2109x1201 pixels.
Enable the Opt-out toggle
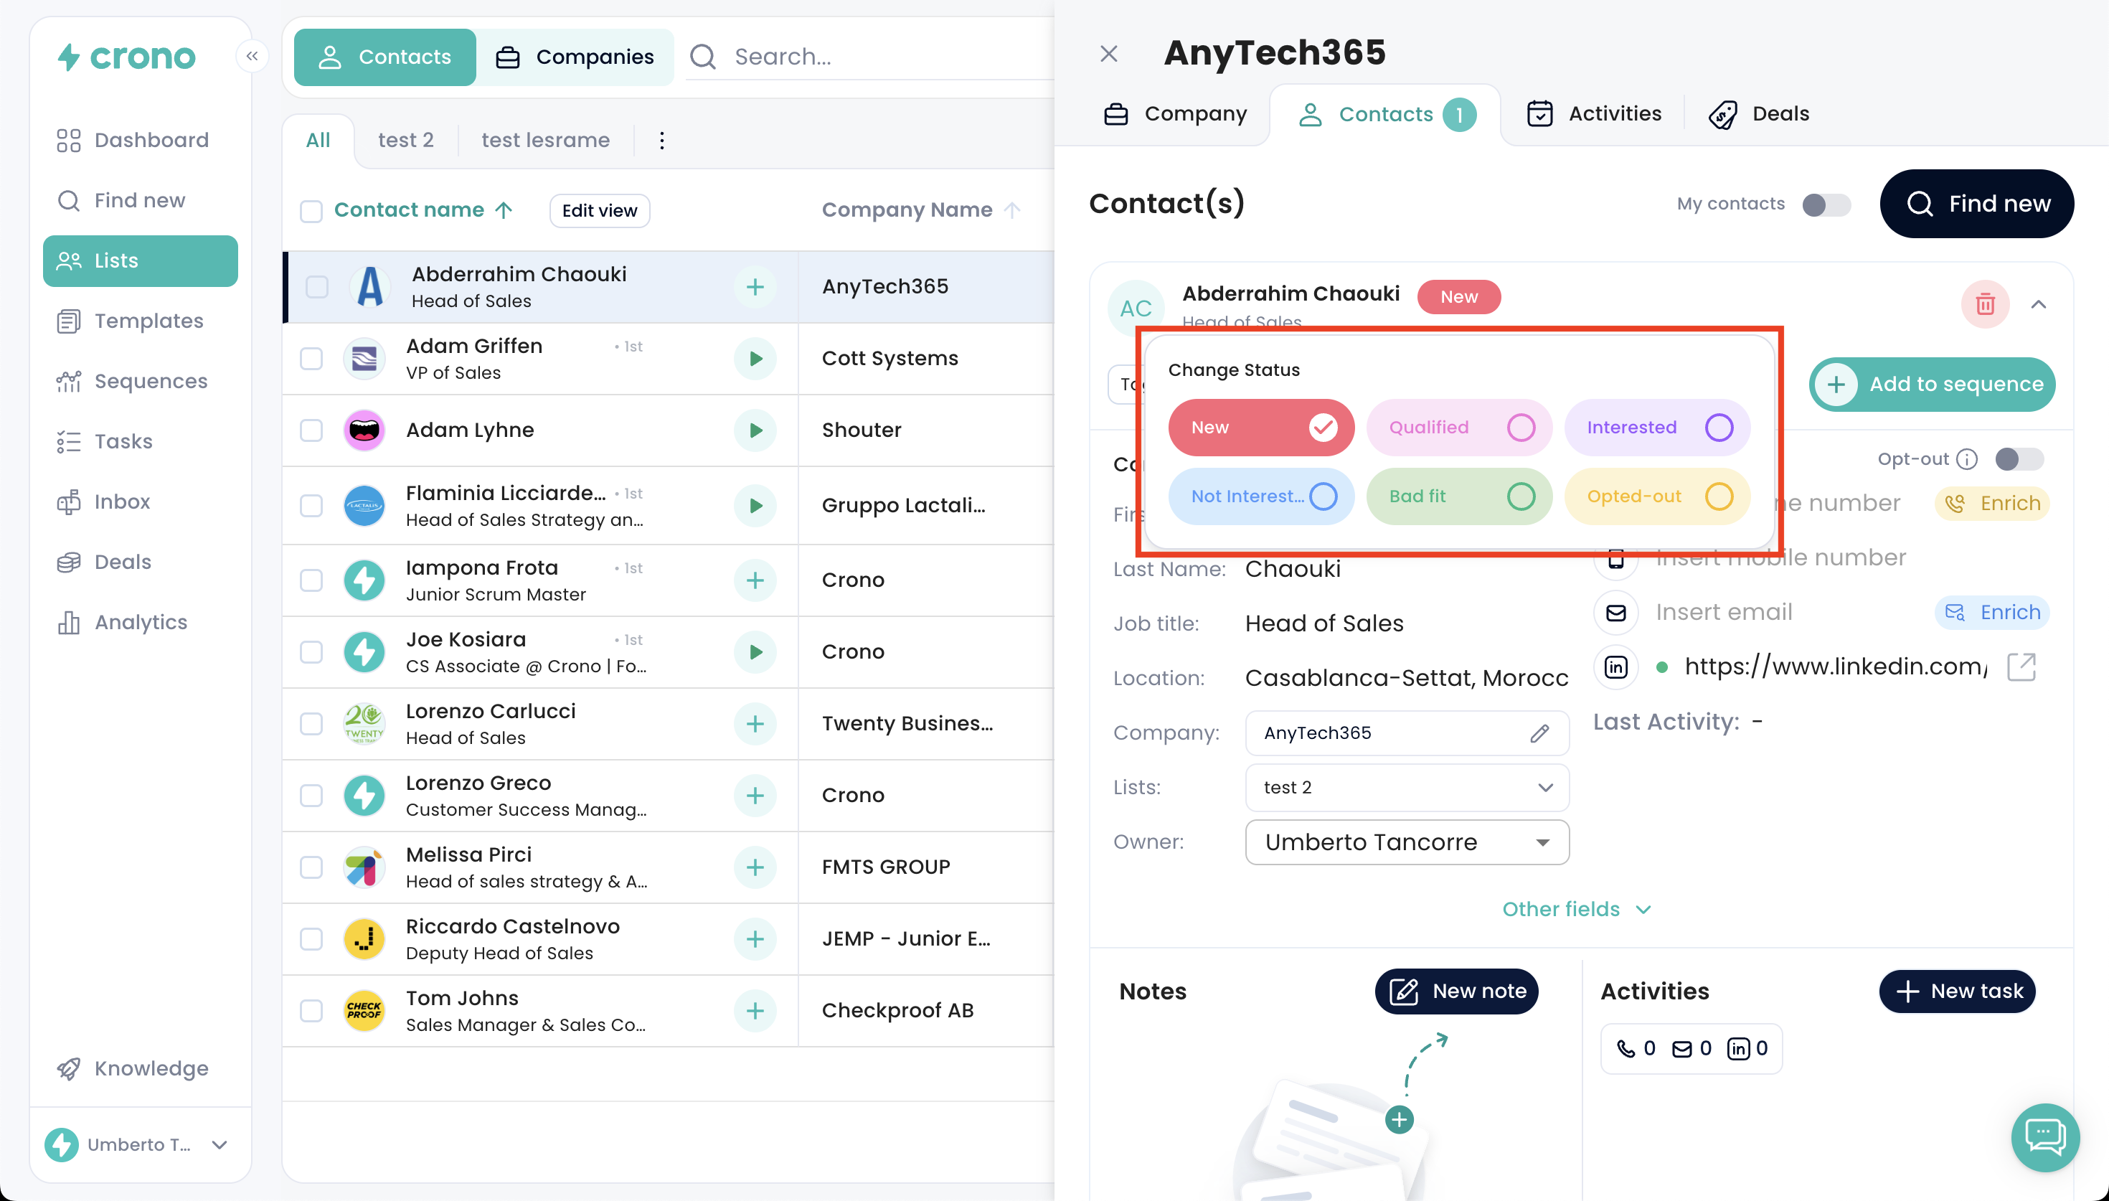pyautogui.click(x=2019, y=459)
